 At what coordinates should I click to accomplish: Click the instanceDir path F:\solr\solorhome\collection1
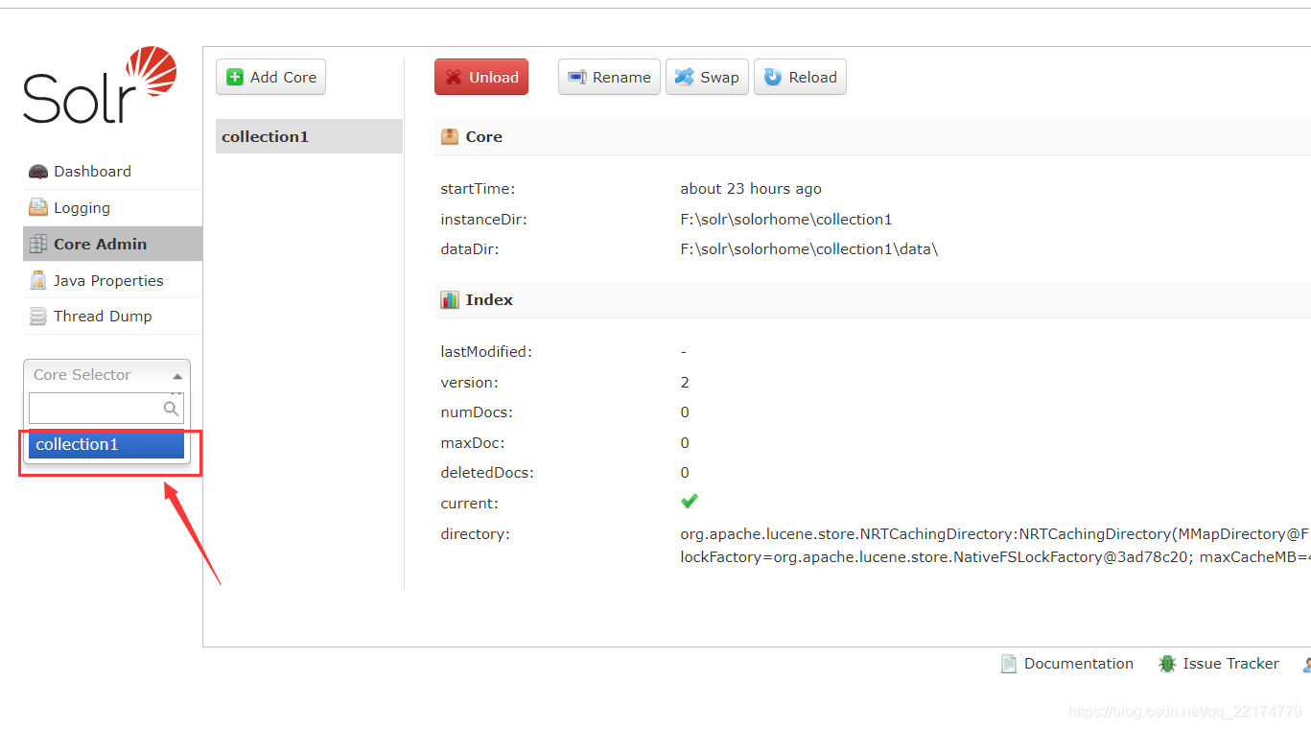pyautogui.click(x=786, y=220)
